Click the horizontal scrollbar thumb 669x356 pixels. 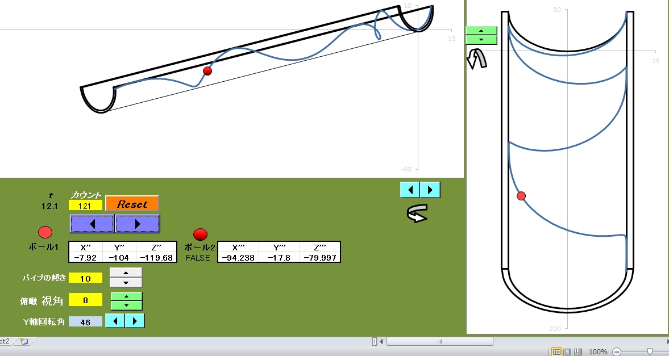(439, 341)
